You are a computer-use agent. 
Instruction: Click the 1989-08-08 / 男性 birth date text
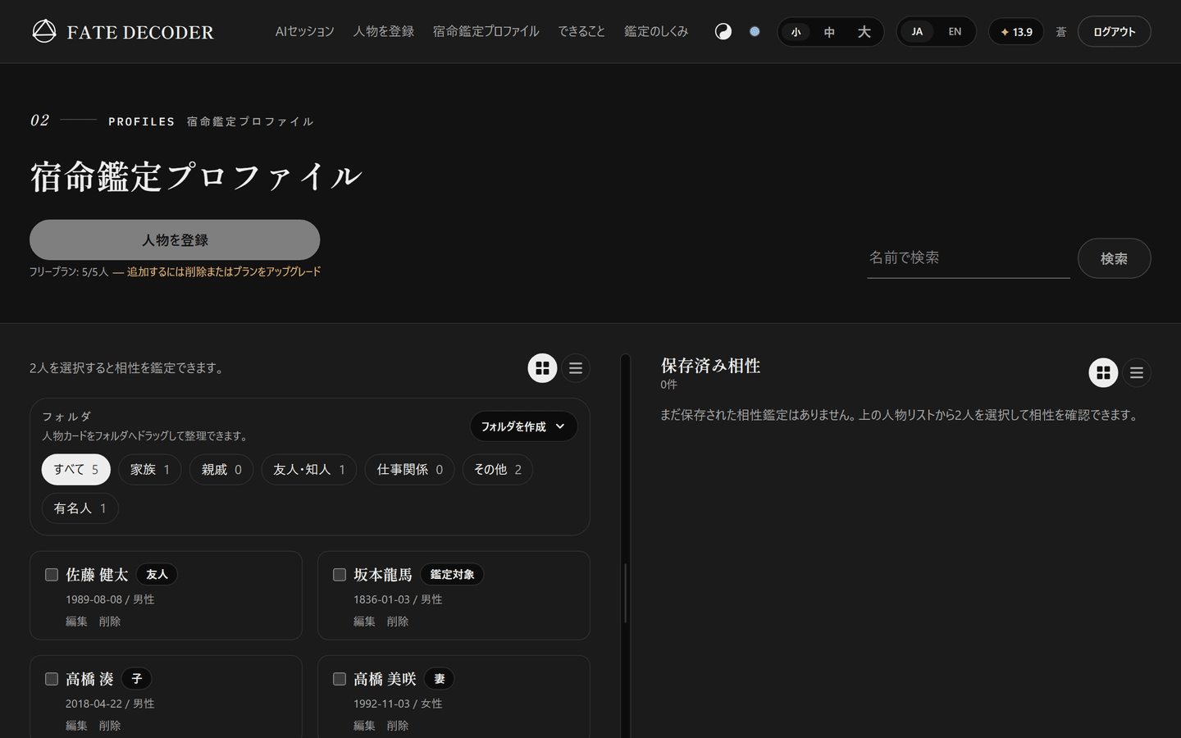[x=110, y=599]
